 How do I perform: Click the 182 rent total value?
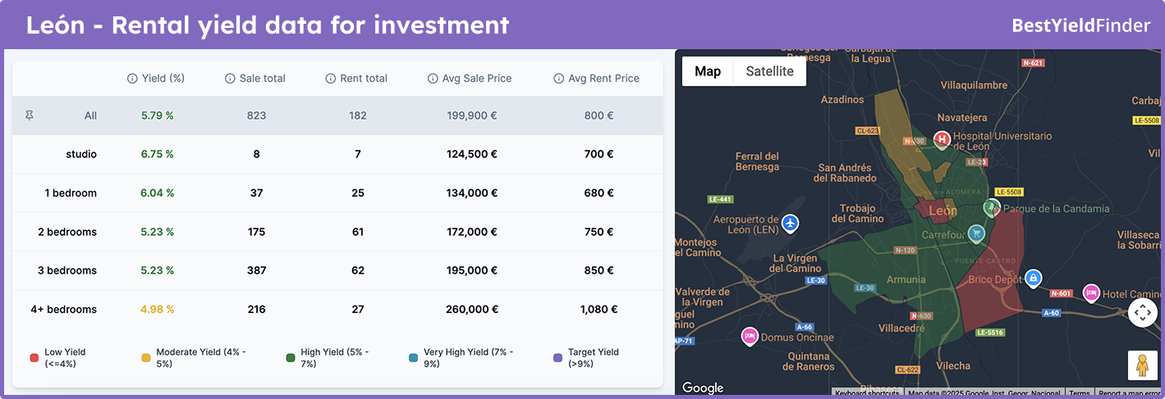click(x=358, y=116)
